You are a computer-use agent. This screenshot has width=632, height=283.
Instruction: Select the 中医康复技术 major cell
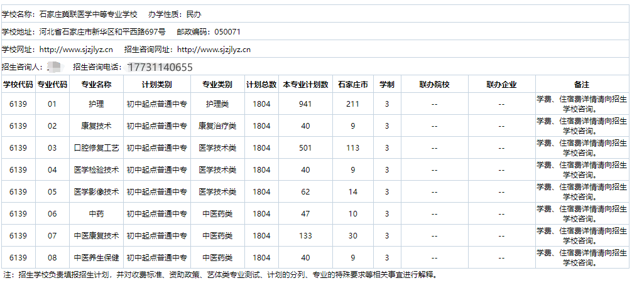[96, 236]
